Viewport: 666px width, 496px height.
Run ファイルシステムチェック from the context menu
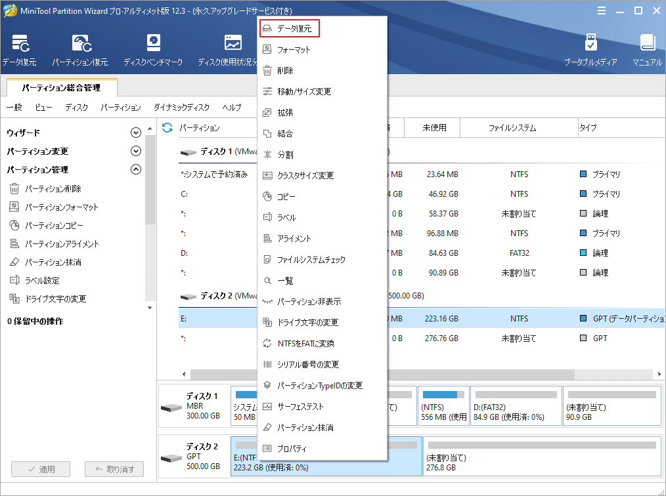(322, 260)
